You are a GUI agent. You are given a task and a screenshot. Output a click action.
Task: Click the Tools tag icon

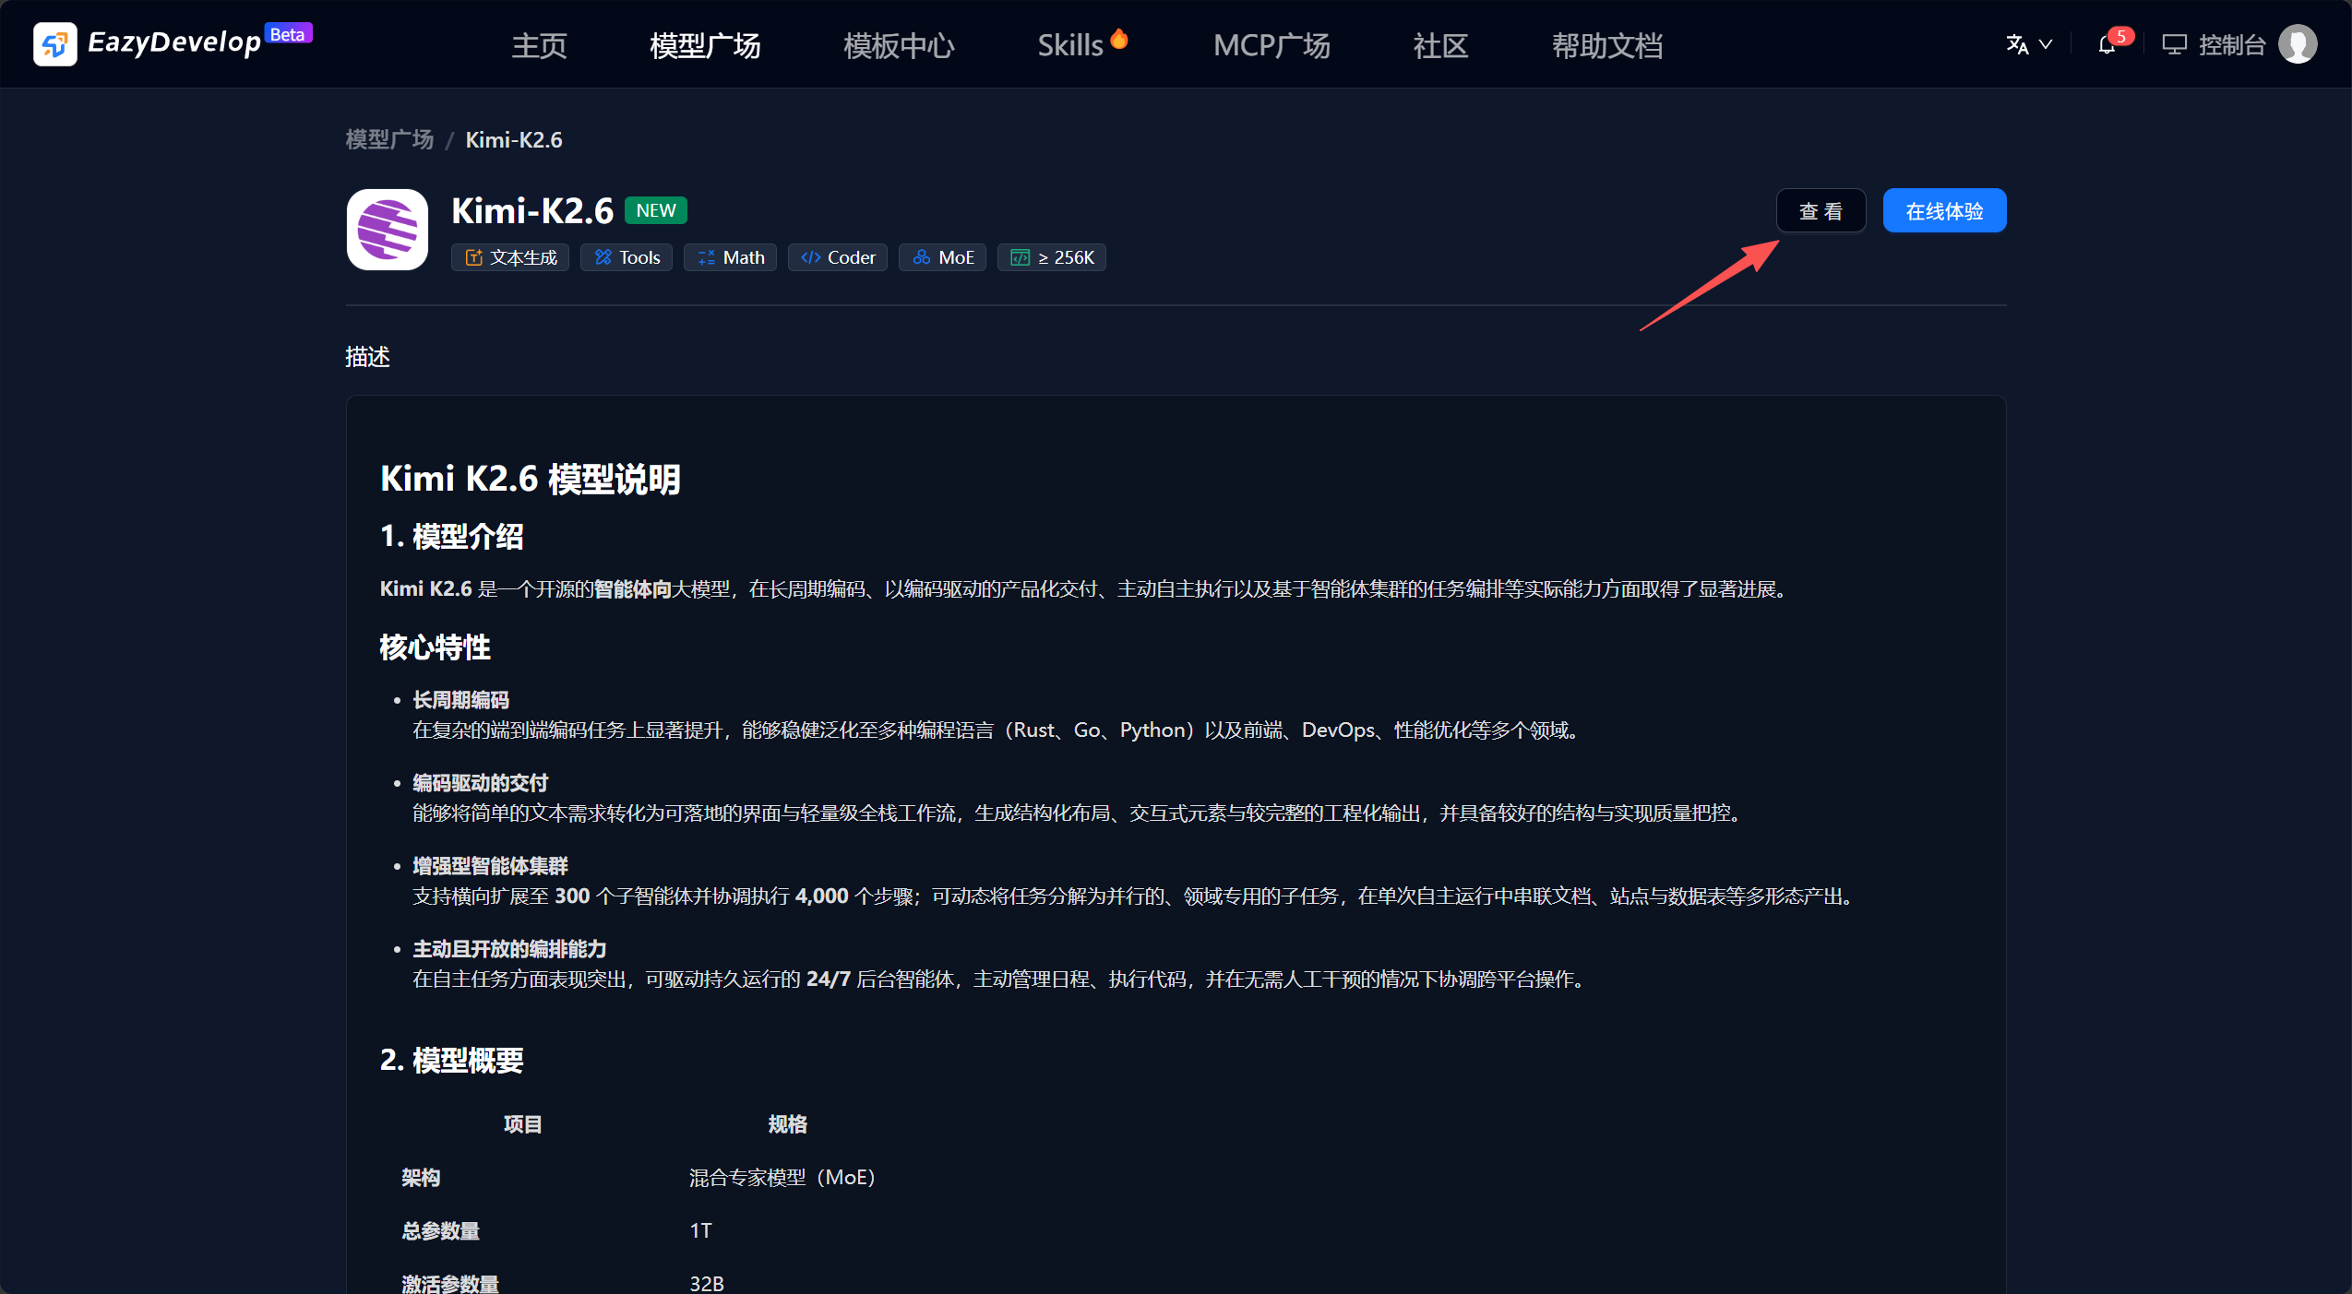pos(603,257)
